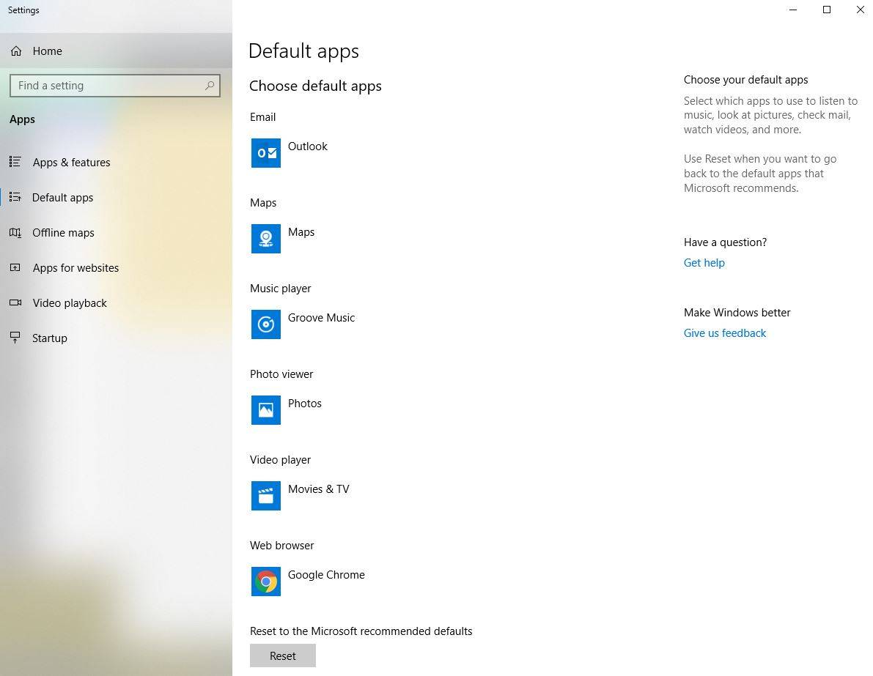Click the Maps app icon

[x=265, y=239]
